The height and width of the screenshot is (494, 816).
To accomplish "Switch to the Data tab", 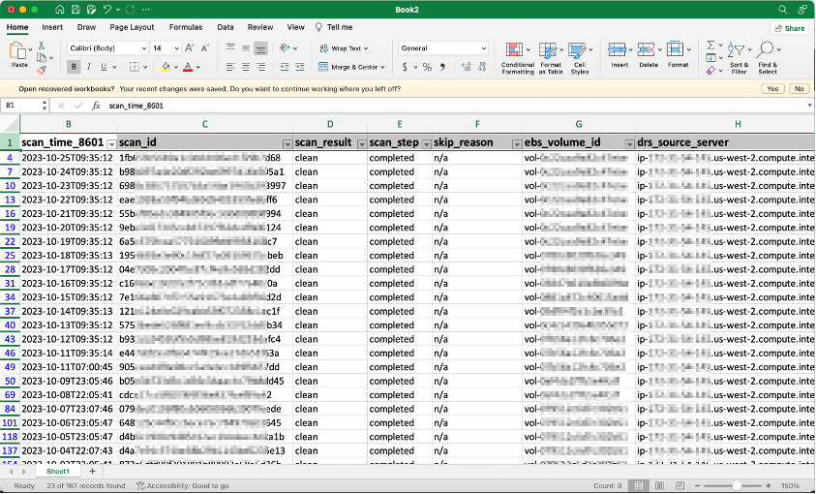I will [x=226, y=27].
